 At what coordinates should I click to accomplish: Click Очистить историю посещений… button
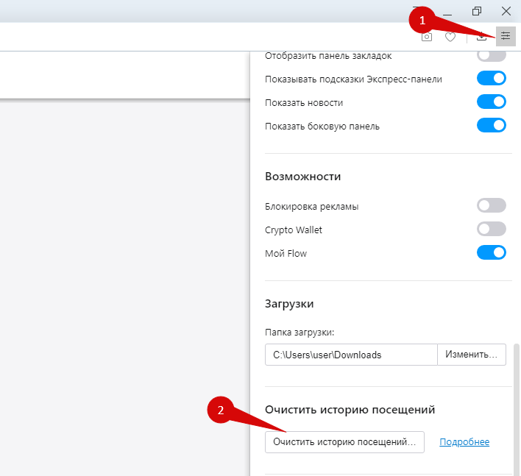tap(344, 442)
